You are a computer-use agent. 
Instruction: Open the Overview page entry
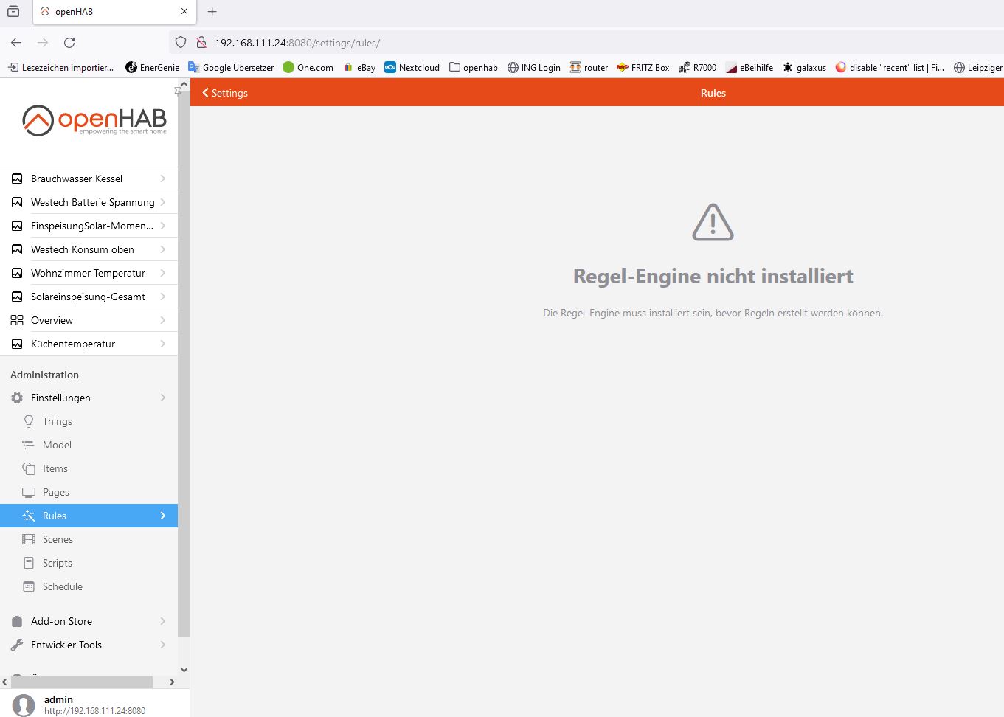(x=52, y=320)
